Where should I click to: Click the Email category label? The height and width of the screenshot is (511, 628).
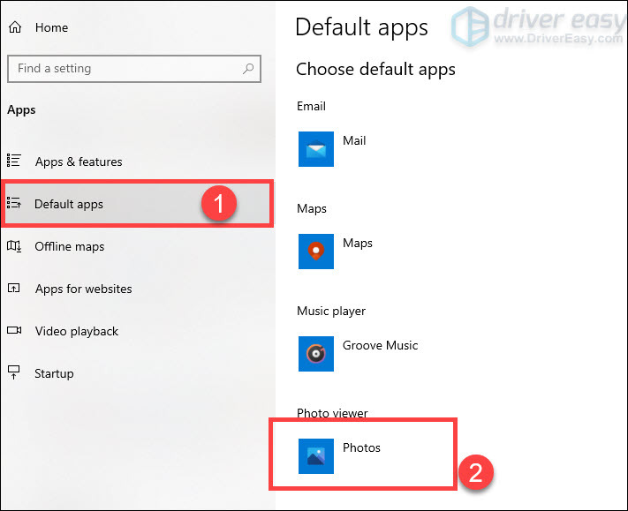point(311,107)
